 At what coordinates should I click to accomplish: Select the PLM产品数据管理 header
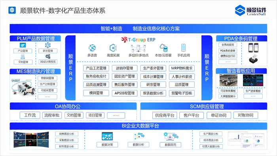(x=35, y=38)
